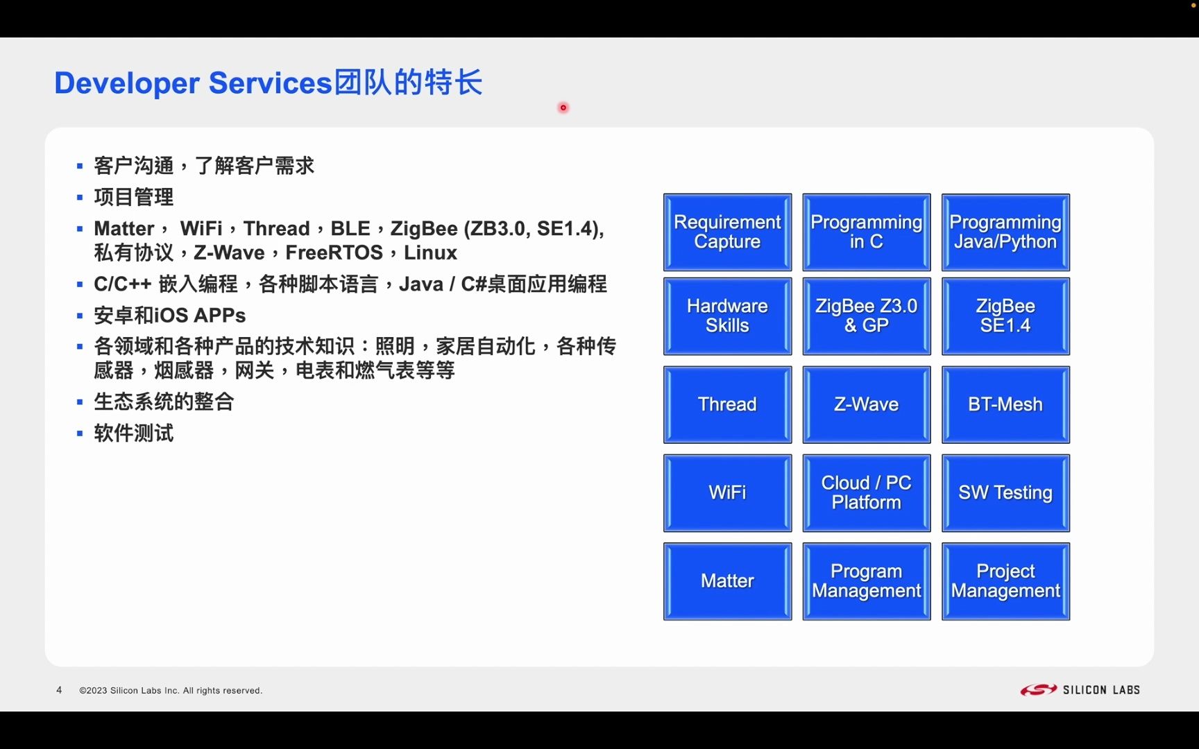Image resolution: width=1199 pixels, height=749 pixels.
Task: Click the ZigBee Z3.0 & GP tile
Action: [x=866, y=316]
